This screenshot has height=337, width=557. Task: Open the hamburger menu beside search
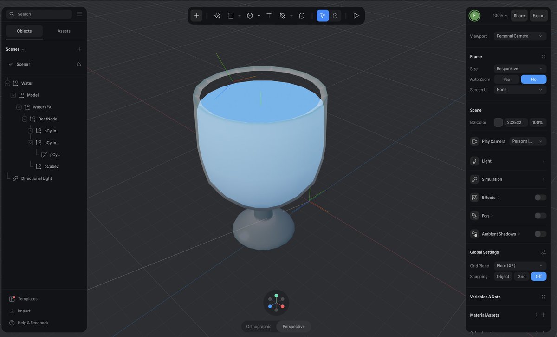tap(79, 14)
